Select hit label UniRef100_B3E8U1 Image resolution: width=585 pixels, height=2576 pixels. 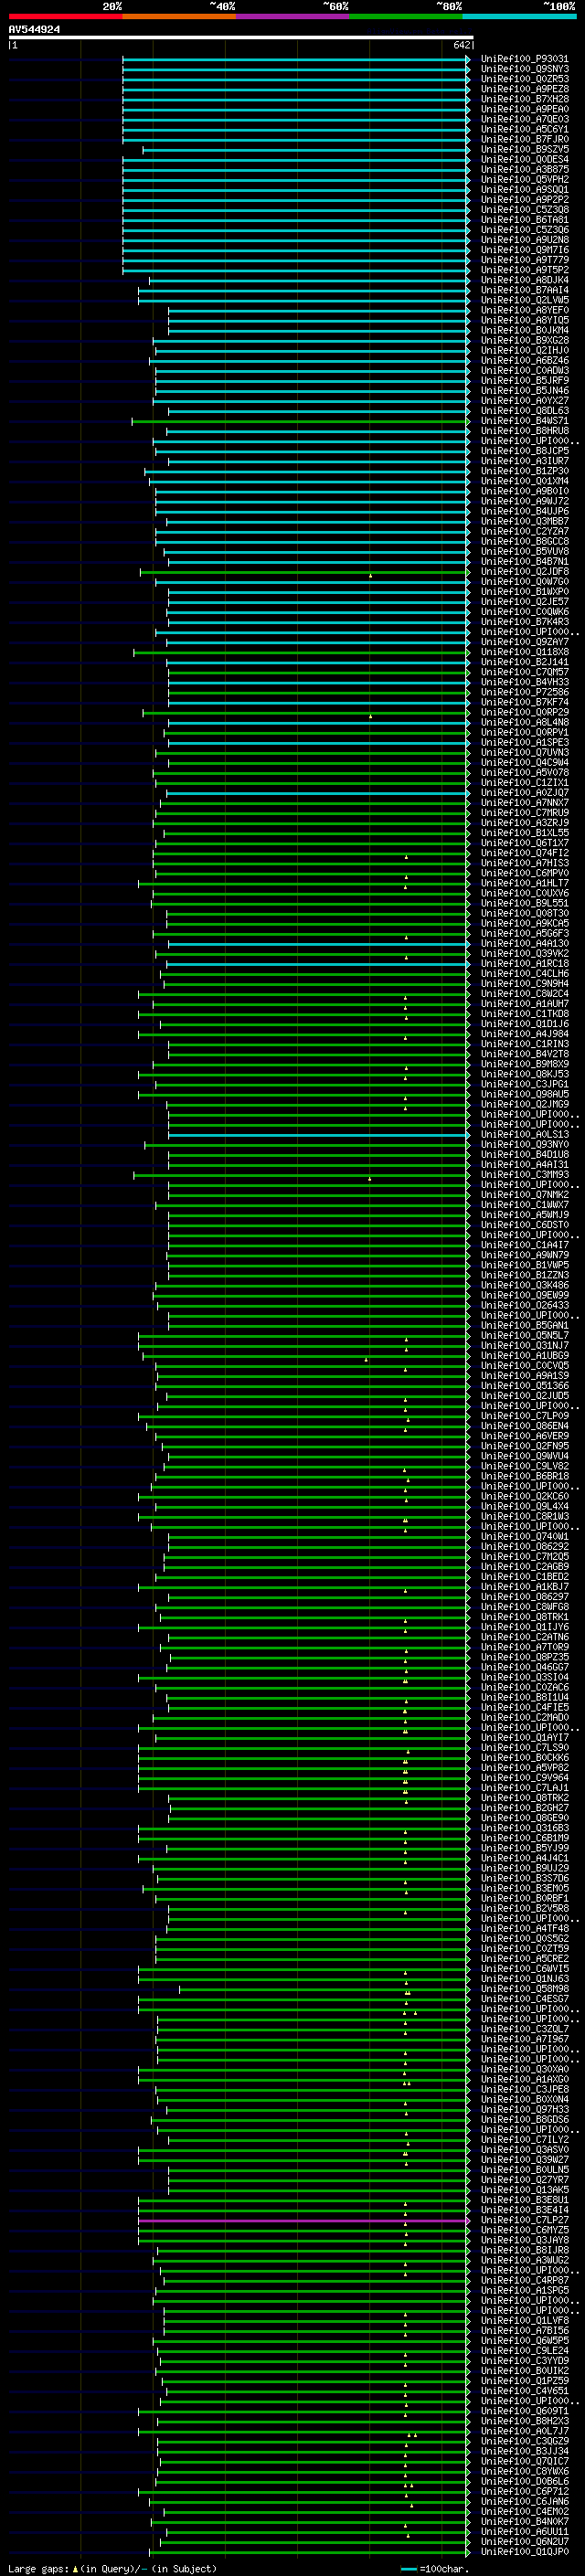524,2200
